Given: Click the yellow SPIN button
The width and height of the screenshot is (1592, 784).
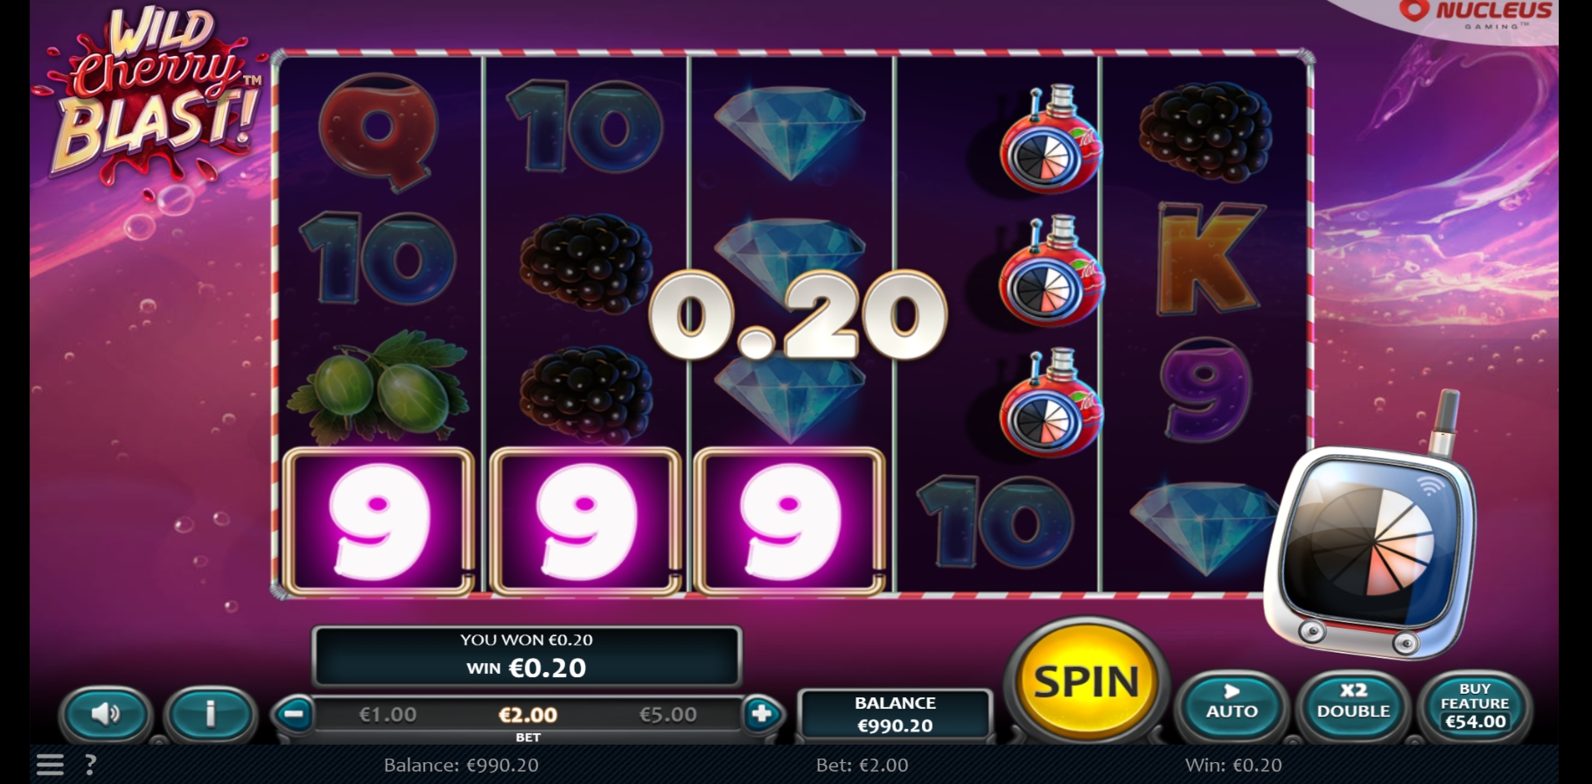Looking at the screenshot, I should click(1086, 681).
